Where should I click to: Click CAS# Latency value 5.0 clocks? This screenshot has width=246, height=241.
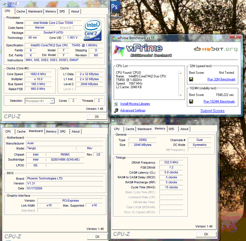pyautogui.click(x=171, y=172)
